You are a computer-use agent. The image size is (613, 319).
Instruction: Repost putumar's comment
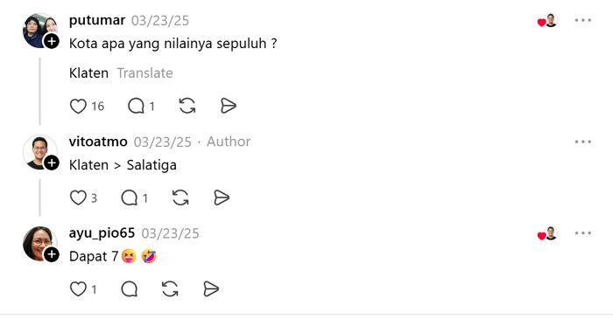pos(187,106)
